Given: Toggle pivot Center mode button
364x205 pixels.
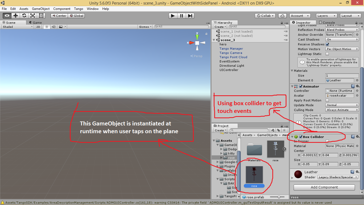Looking at the screenshot, I should [x=59, y=16].
